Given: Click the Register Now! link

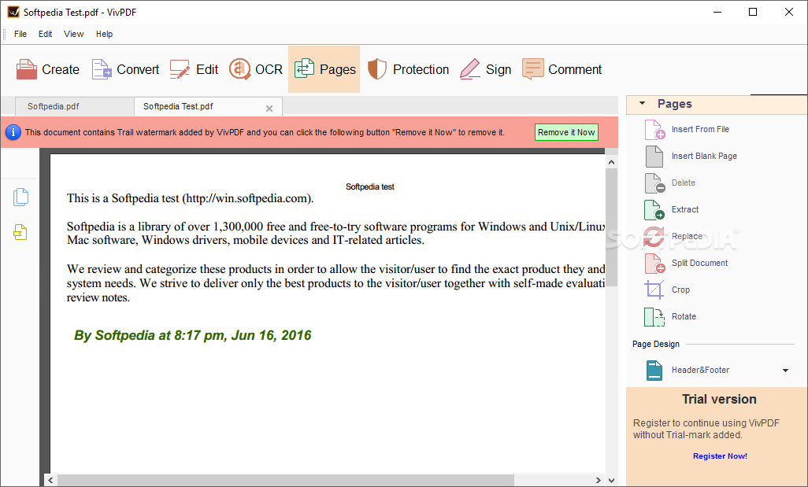Looking at the screenshot, I should pyautogui.click(x=720, y=456).
